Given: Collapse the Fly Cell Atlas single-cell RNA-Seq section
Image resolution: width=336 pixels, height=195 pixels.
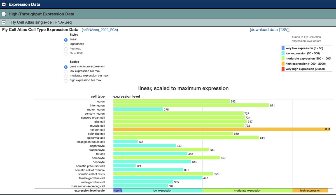Looking at the screenshot, I should (x=4, y=21).
